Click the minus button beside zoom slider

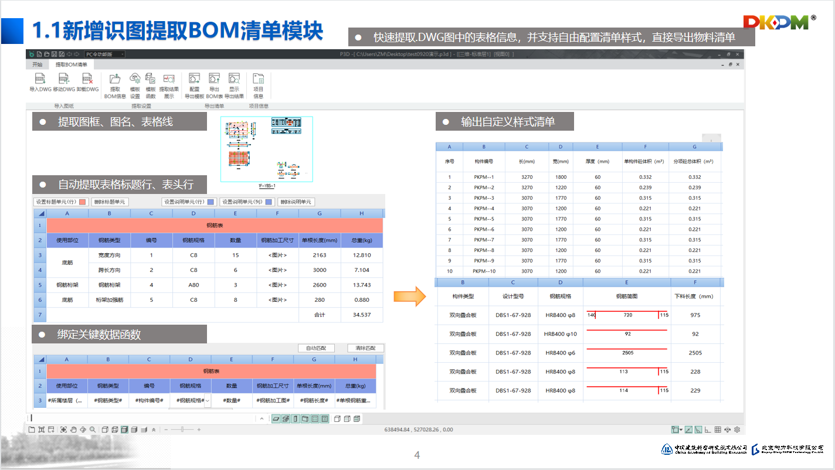pyautogui.click(x=166, y=430)
